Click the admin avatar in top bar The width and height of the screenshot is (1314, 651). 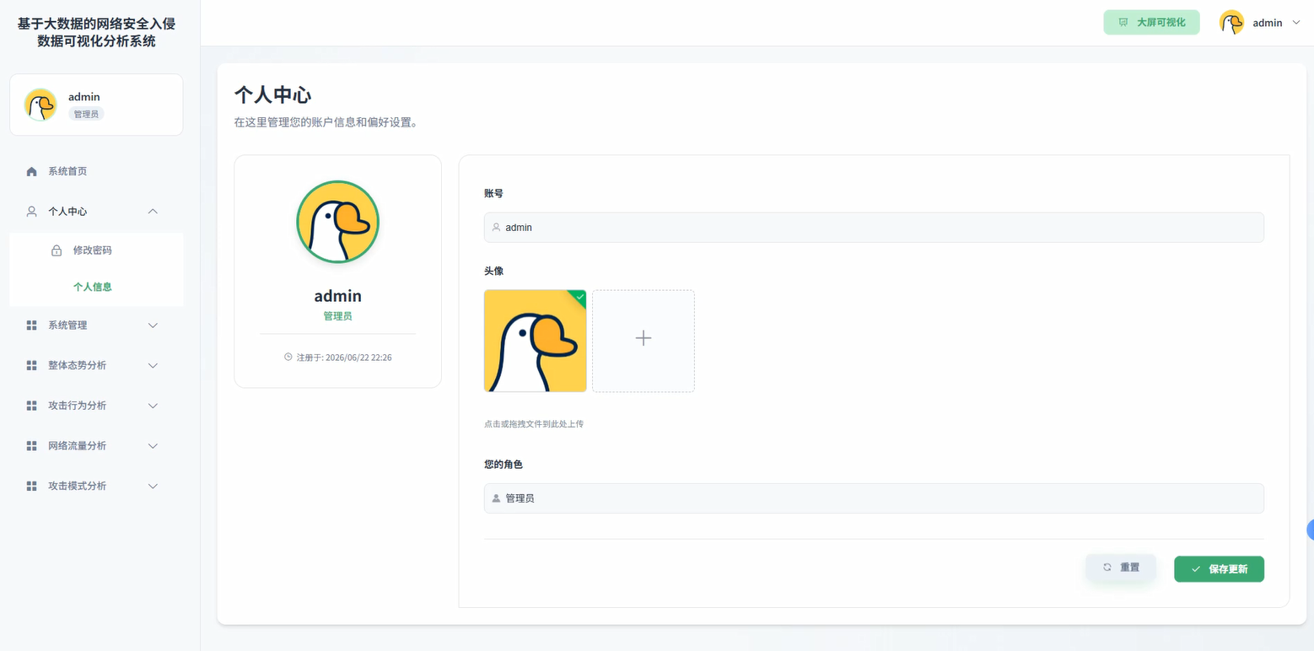tap(1232, 23)
